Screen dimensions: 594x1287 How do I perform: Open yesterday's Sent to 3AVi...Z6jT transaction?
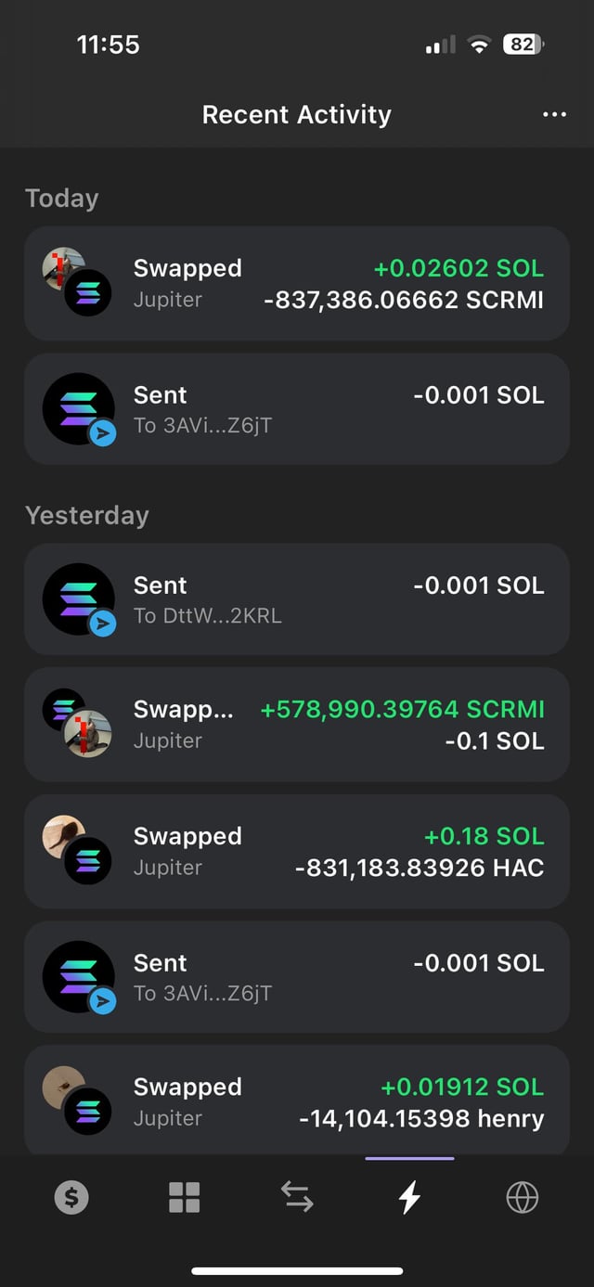[x=297, y=977]
